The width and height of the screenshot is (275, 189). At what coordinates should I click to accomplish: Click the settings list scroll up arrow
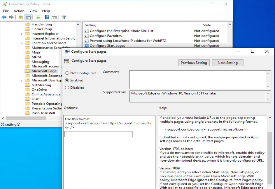tap(230, 25)
